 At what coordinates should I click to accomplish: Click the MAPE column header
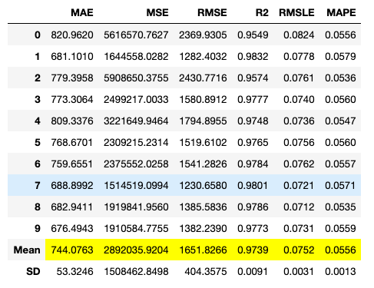(x=341, y=12)
